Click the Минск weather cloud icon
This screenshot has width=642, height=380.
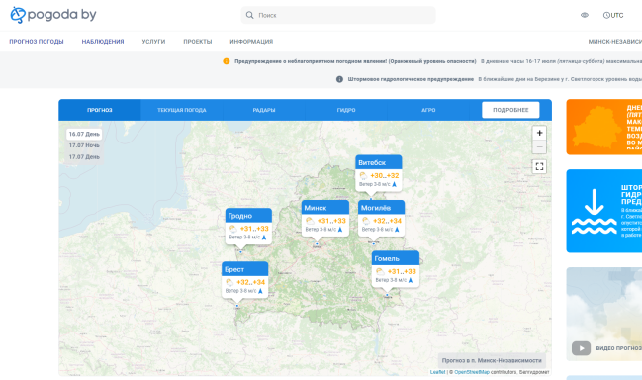click(310, 221)
